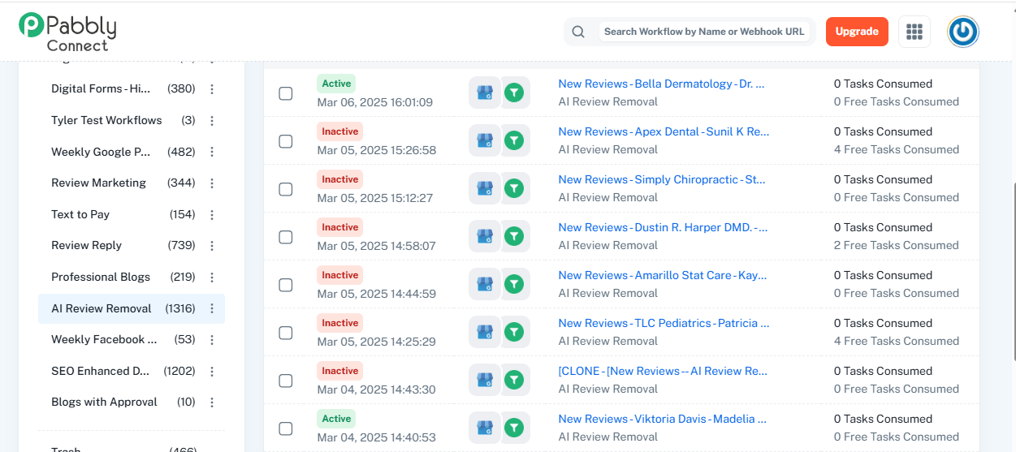Open New Reviews - Amarillo Stat Care link
This screenshot has width=1016, height=452.
(663, 275)
